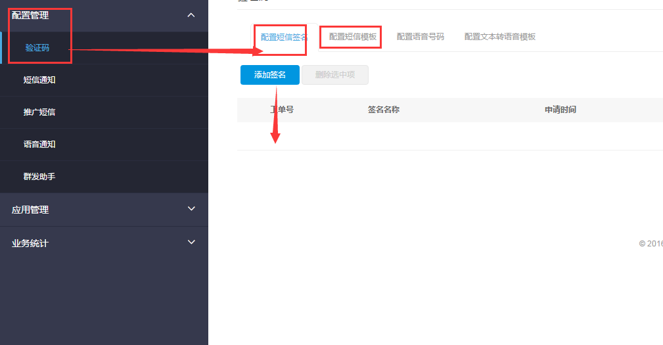Open 语音通知 in the sidebar
Viewport: 663px width, 345px height.
click(x=39, y=145)
